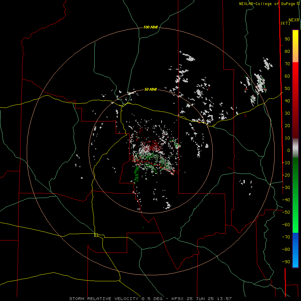This screenshot has height=301, width=301.
Task: Select the "-60" velocity scale label
Action: (x=286, y=225)
